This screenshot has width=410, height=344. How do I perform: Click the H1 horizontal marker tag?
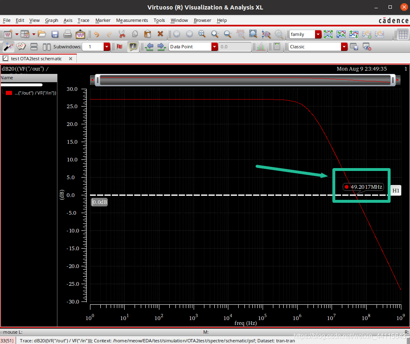pos(396,190)
